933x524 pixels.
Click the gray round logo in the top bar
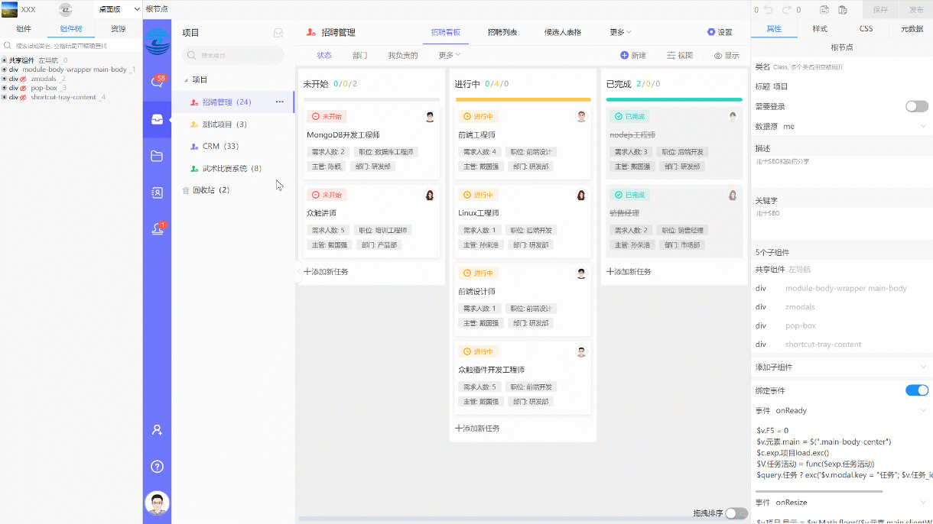pyautogui.click(x=66, y=9)
